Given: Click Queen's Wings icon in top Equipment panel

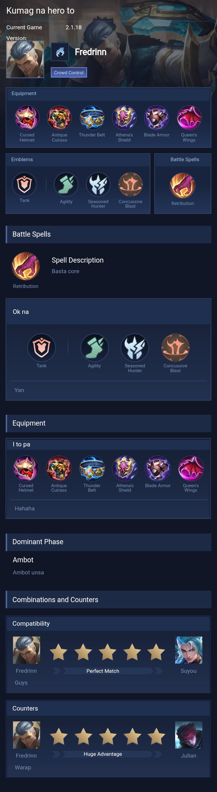Looking at the screenshot, I should point(189,117).
